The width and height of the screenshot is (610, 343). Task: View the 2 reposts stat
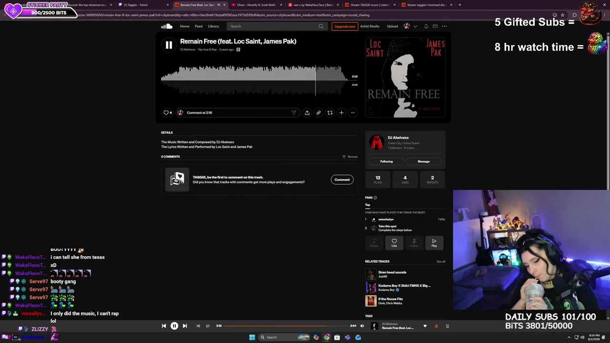(432, 180)
